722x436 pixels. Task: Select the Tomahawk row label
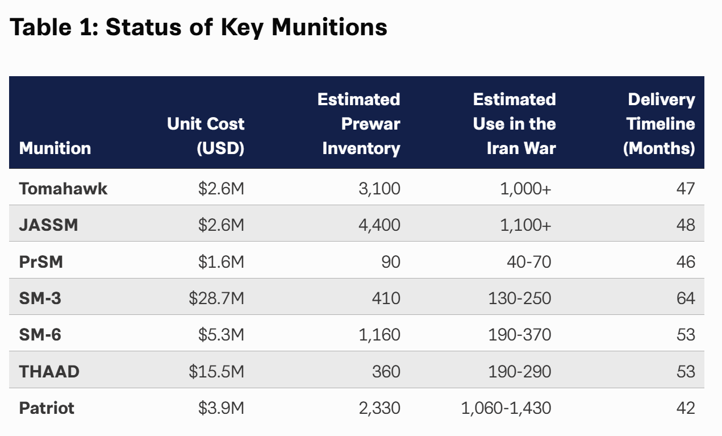tap(63, 188)
